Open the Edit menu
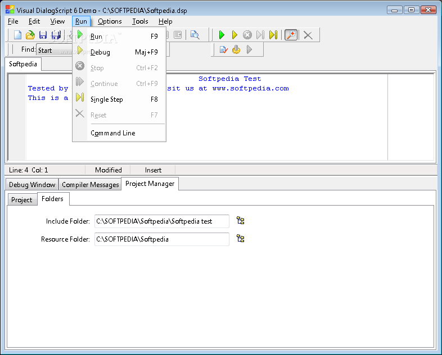 [34, 21]
